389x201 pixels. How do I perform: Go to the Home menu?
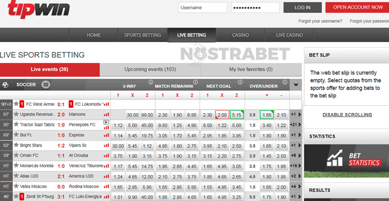pyautogui.click(x=93, y=35)
